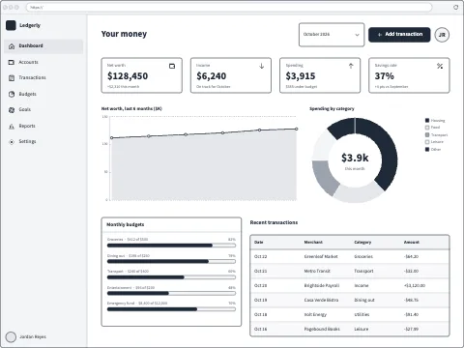The height and width of the screenshot is (348, 464).
Task: Click the Monthly budgets panel title
Action: point(126,224)
